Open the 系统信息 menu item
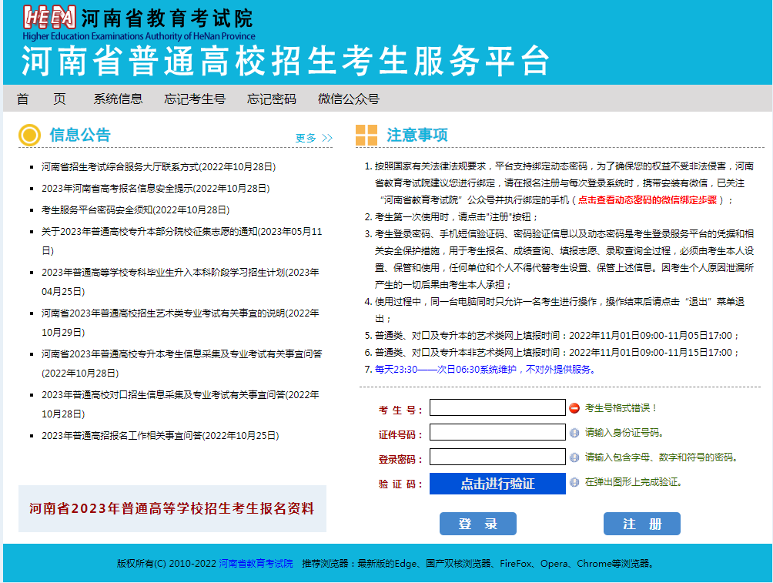 tap(118, 99)
